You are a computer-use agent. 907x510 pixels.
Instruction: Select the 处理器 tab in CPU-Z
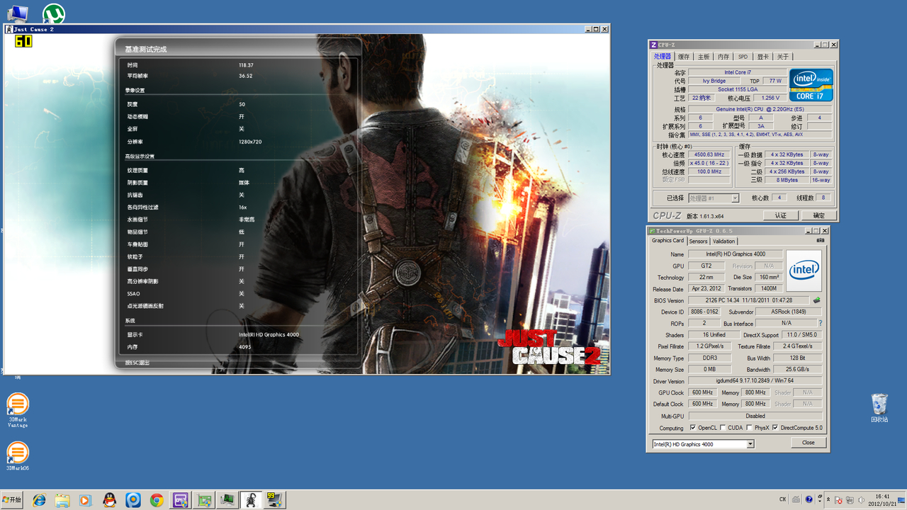click(x=663, y=57)
